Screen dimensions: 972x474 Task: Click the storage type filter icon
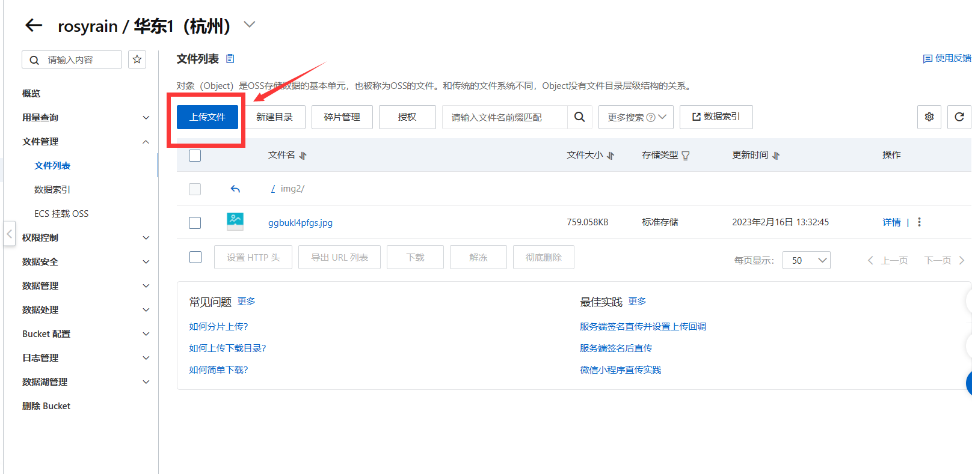click(685, 156)
